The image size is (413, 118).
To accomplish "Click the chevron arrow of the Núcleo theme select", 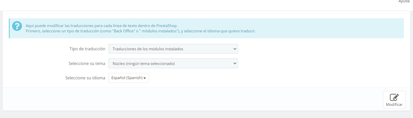I will tap(235, 63).
